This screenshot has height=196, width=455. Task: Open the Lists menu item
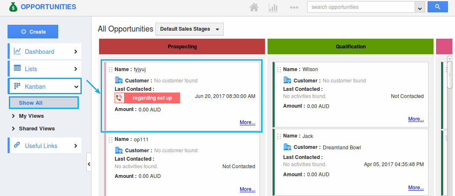45,69
